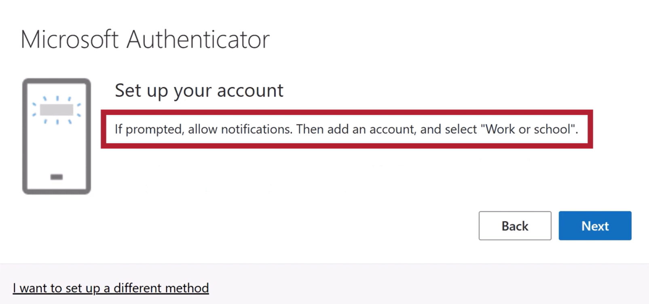
Task: Open "I want to set up a different method"
Action: click(111, 288)
